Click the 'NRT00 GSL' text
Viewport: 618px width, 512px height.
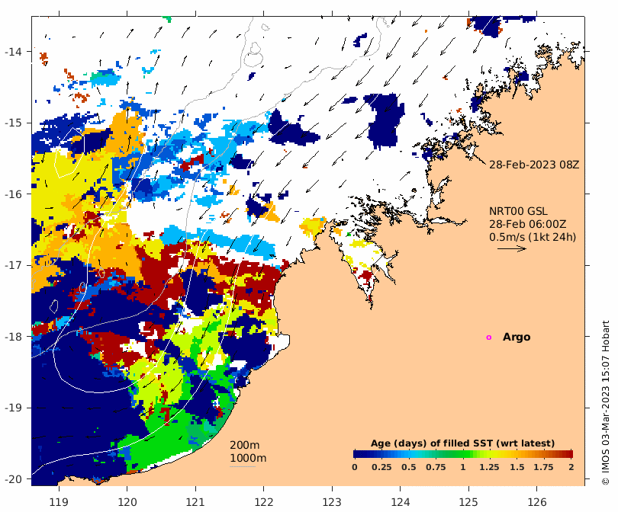[x=518, y=211]
